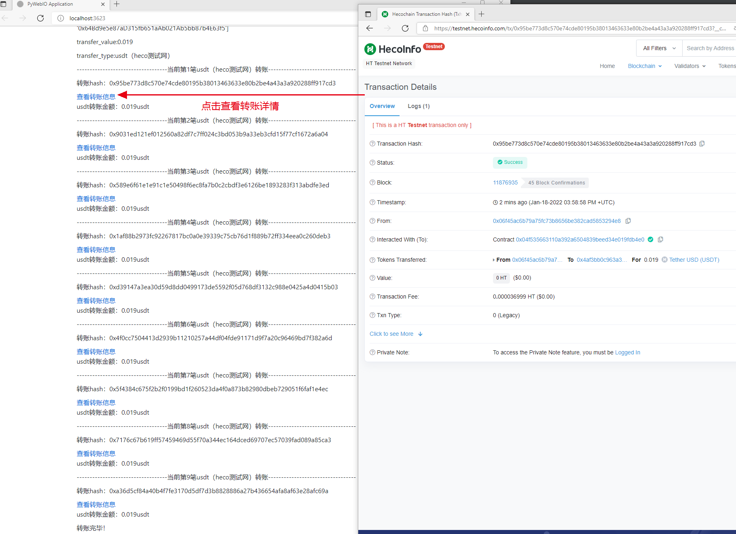Viewport: 736px width, 534px height.
Task: Open the All Filters dropdown
Action: pos(659,48)
